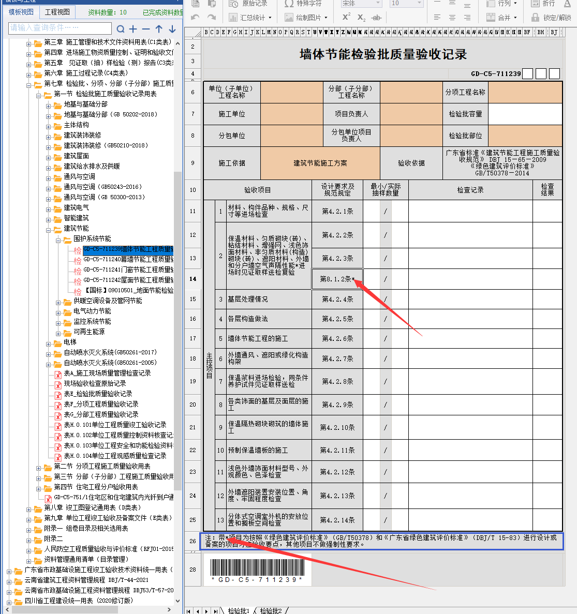Open GD-C5-711240 幕墙节能 form in tree
Screen dimensions: 577x614
tap(127, 259)
